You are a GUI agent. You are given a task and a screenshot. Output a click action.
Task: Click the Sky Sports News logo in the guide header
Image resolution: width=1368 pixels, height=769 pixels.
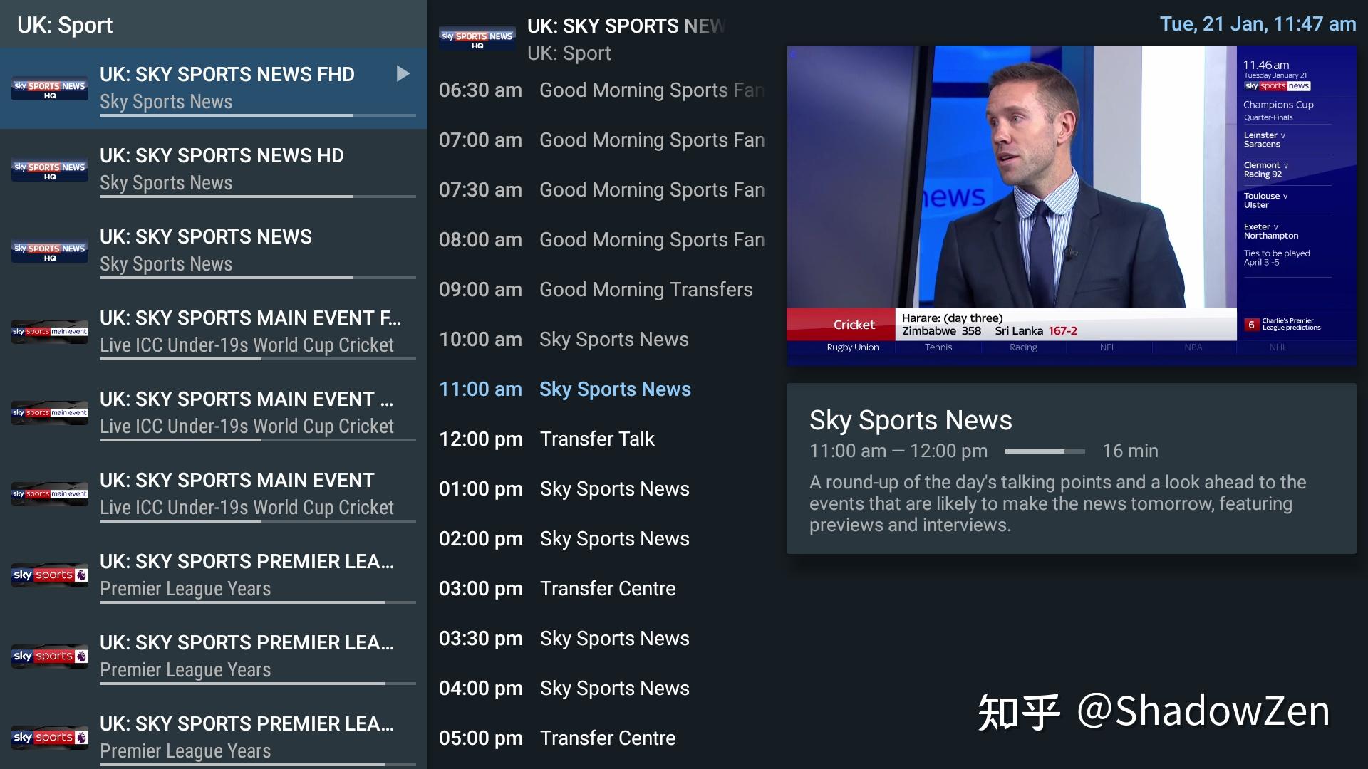coord(477,39)
